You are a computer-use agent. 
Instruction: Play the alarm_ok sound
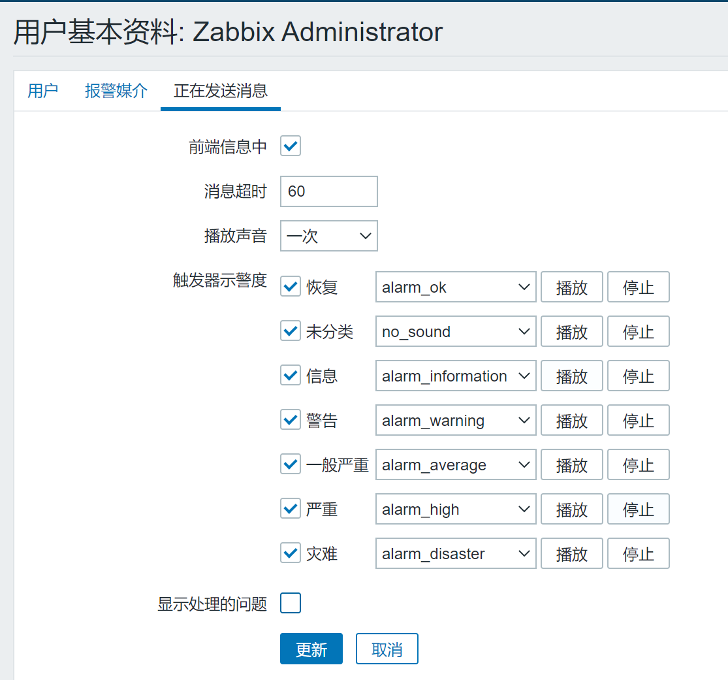pos(571,287)
